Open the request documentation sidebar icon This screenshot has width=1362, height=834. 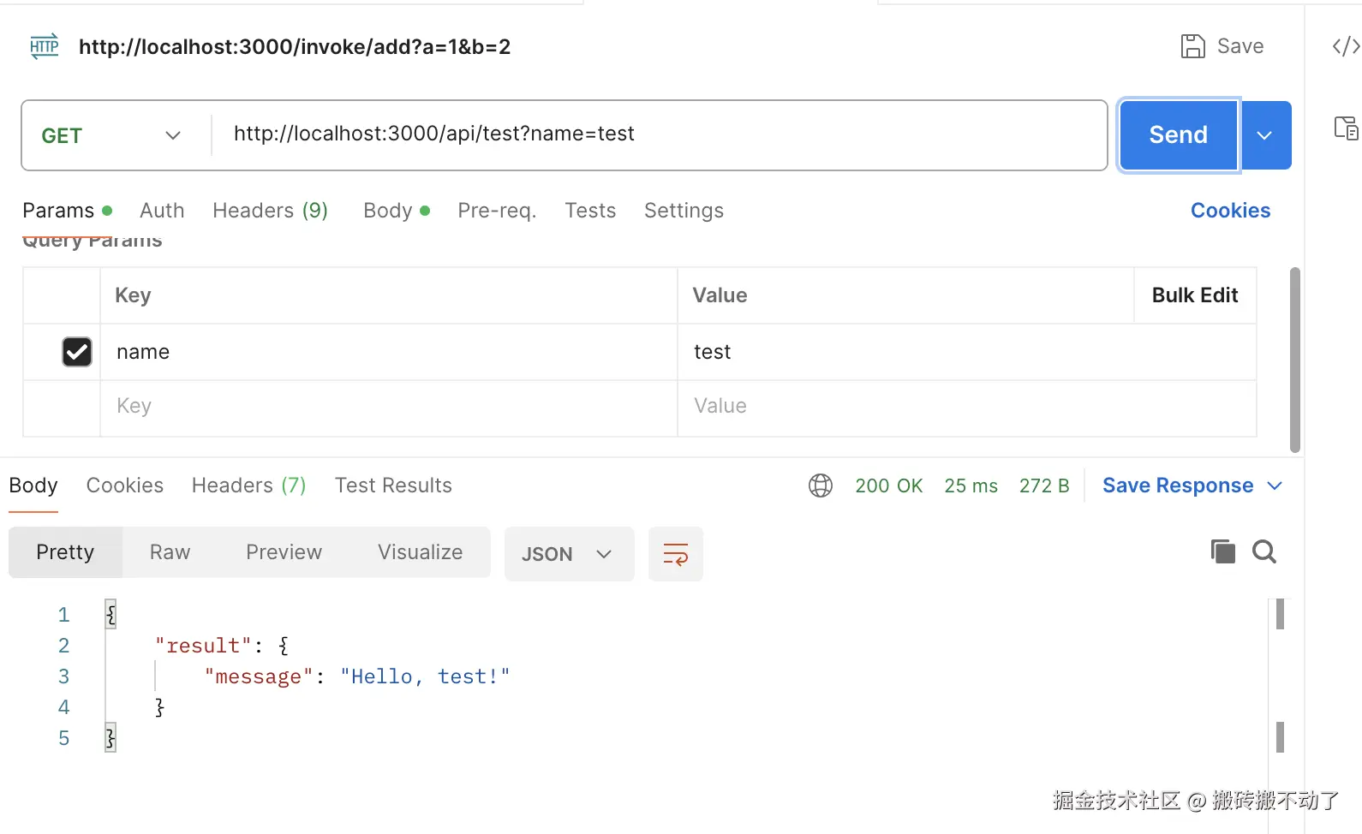1346,128
